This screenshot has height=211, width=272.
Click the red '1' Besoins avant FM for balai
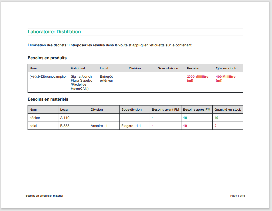[153, 126]
